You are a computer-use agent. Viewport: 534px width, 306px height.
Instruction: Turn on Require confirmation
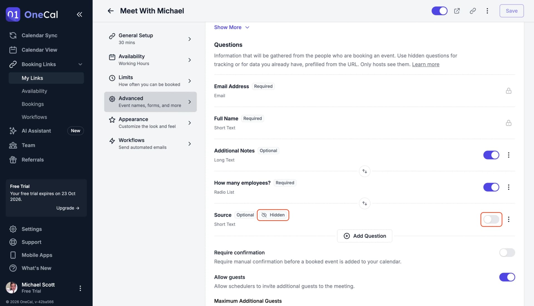[x=507, y=253]
